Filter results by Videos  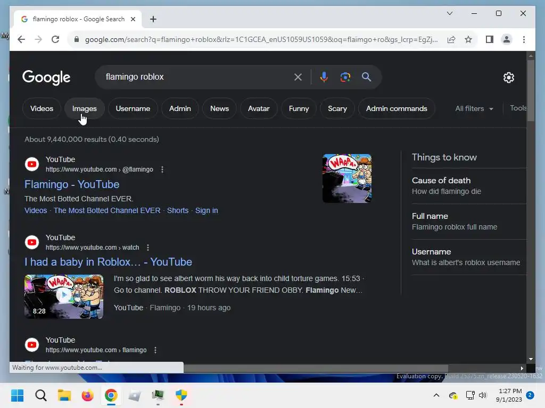(x=42, y=108)
